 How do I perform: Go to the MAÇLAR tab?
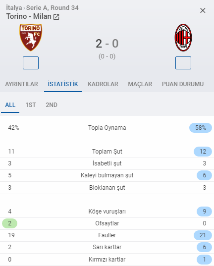[140, 84]
